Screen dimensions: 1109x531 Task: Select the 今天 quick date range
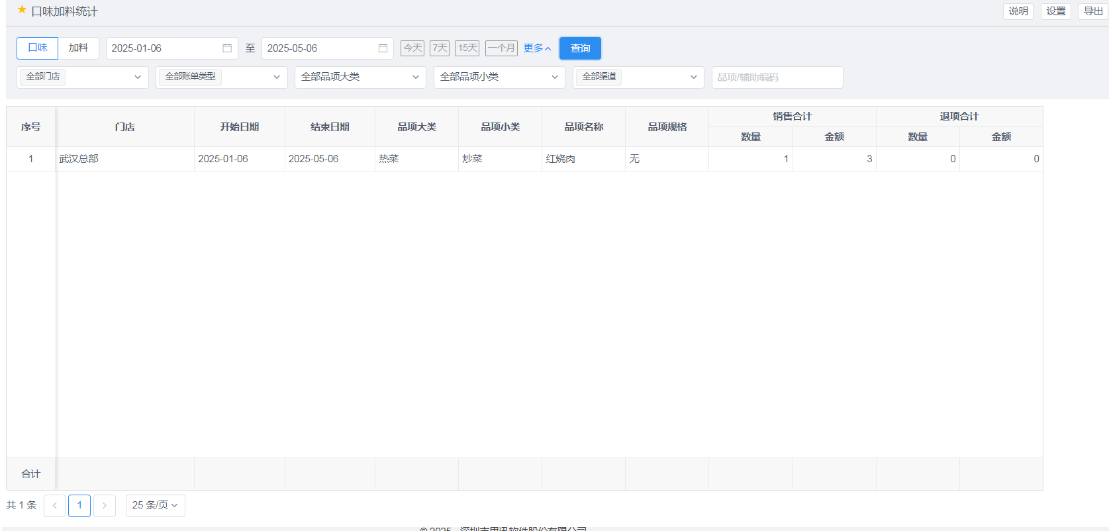click(412, 48)
